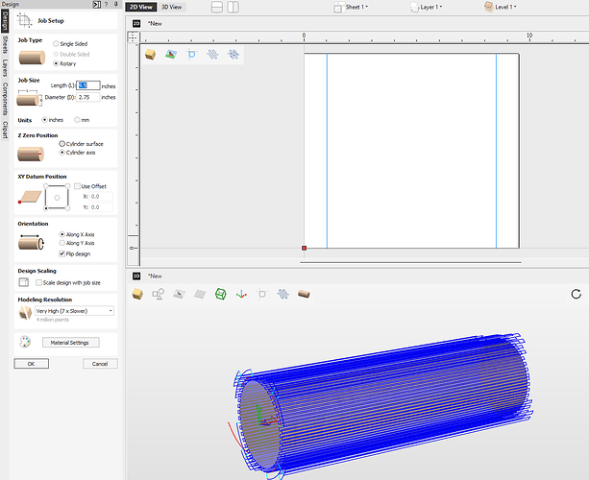Click the Length (L) input field
The width and height of the screenshot is (589, 480).
88,85
